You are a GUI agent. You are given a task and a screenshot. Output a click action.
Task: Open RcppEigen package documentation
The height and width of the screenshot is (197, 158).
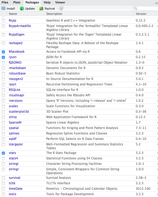pyautogui.click(x=16, y=35)
